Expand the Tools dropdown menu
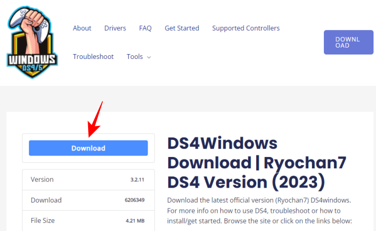The width and height of the screenshot is (376, 231). click(x=139, y=57)
